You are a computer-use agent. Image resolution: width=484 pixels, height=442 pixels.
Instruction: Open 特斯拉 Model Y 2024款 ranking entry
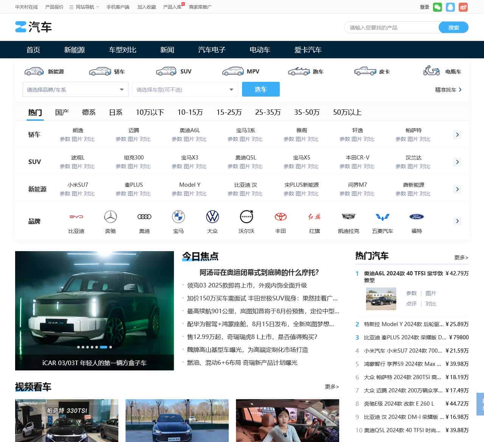404,324
